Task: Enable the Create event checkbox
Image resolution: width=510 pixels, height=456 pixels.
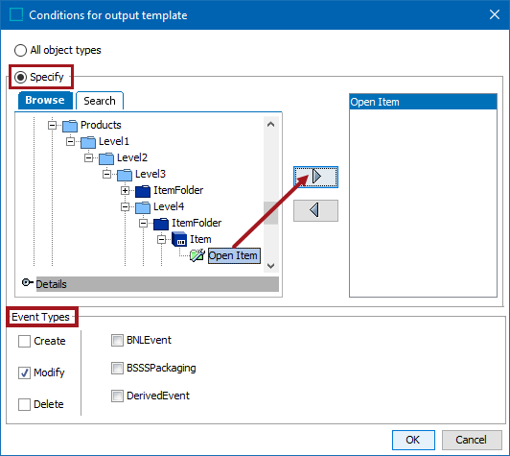Action: [x=24, y=341]
